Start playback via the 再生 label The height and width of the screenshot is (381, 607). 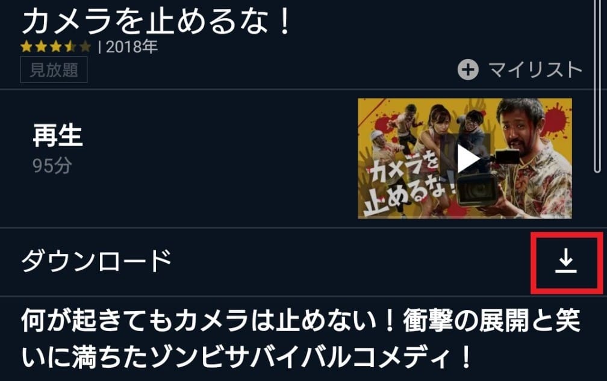(58, 136)
